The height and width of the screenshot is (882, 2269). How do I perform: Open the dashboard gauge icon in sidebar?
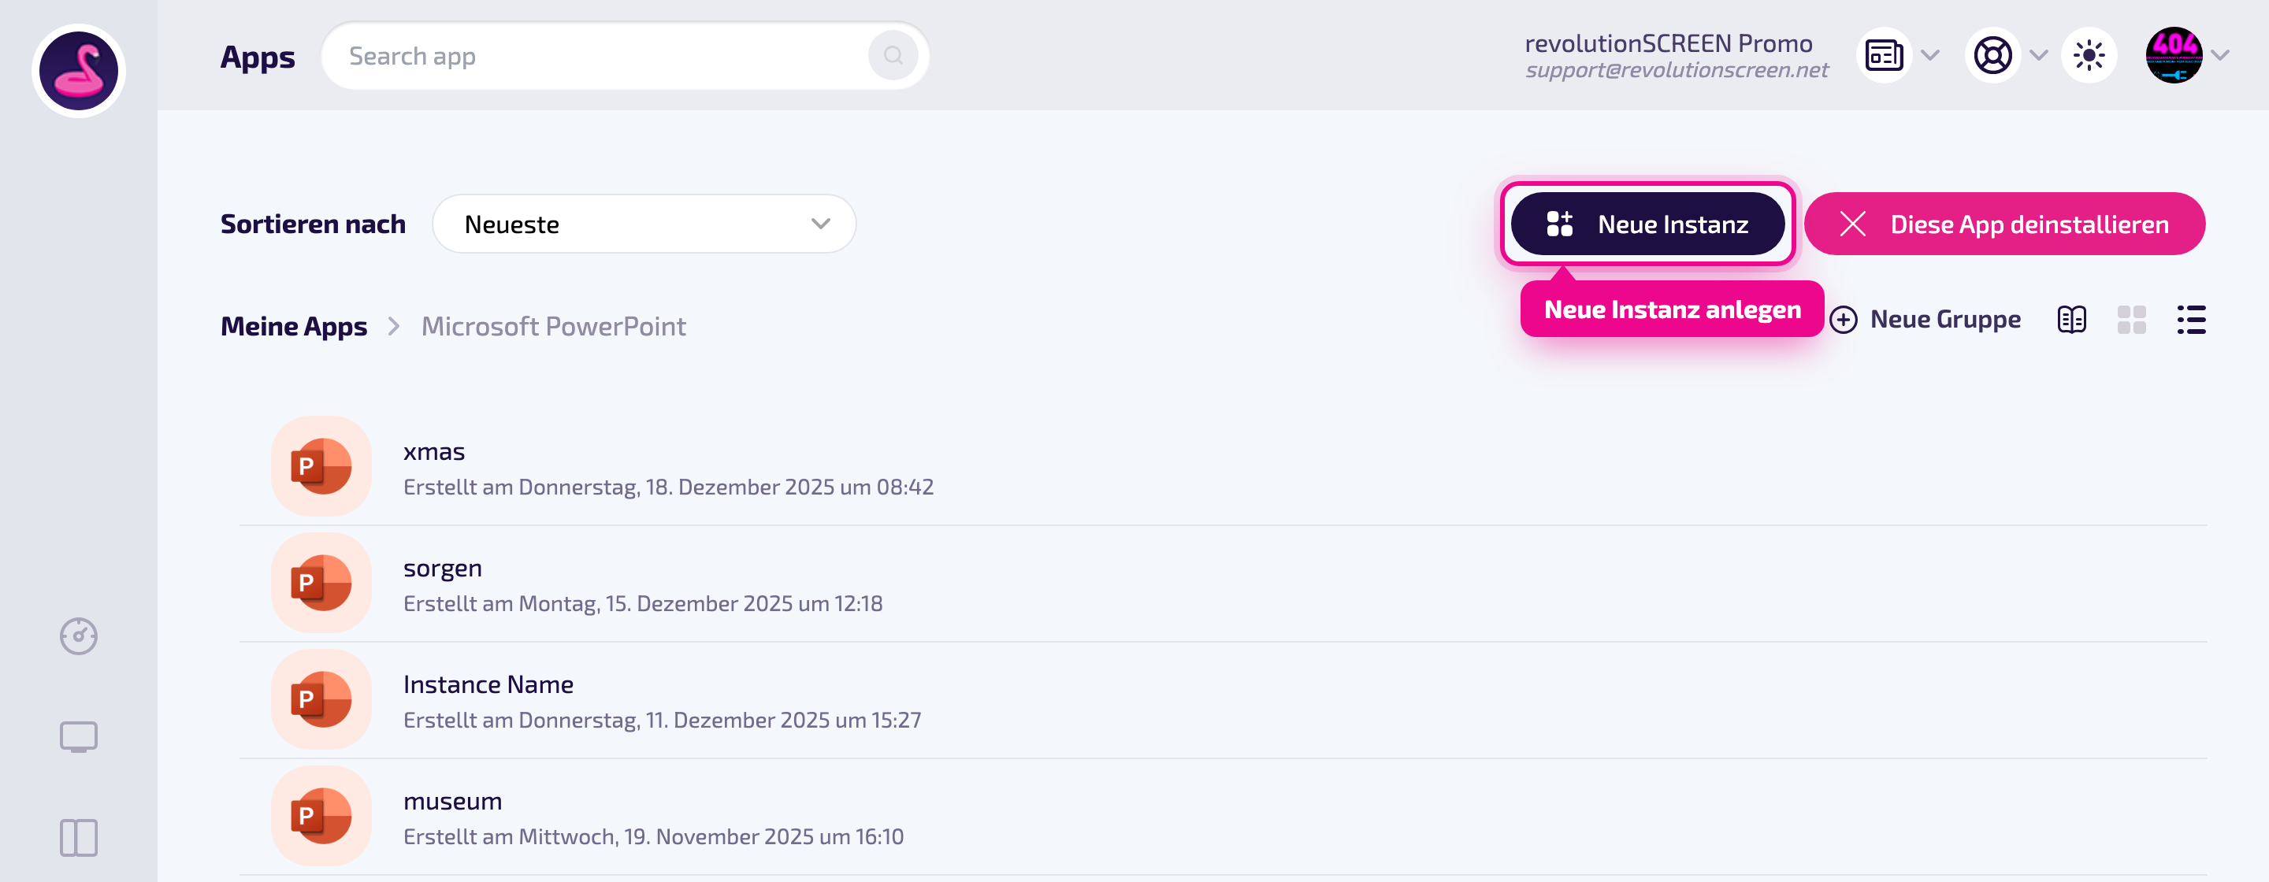pyautogui.click(x=79, y=636)
